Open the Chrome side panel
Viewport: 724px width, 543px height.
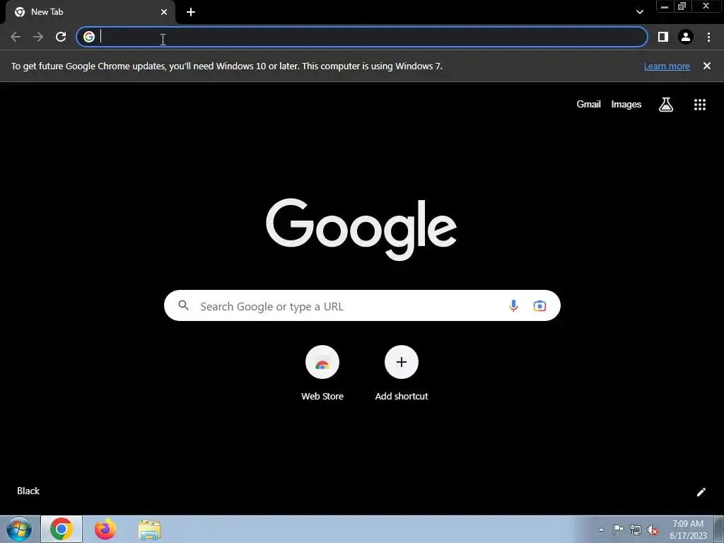(663, 37)
